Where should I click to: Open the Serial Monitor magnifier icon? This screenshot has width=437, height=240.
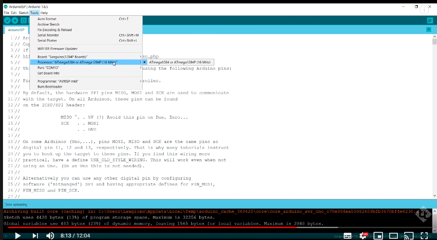click(x=430, y=20)
